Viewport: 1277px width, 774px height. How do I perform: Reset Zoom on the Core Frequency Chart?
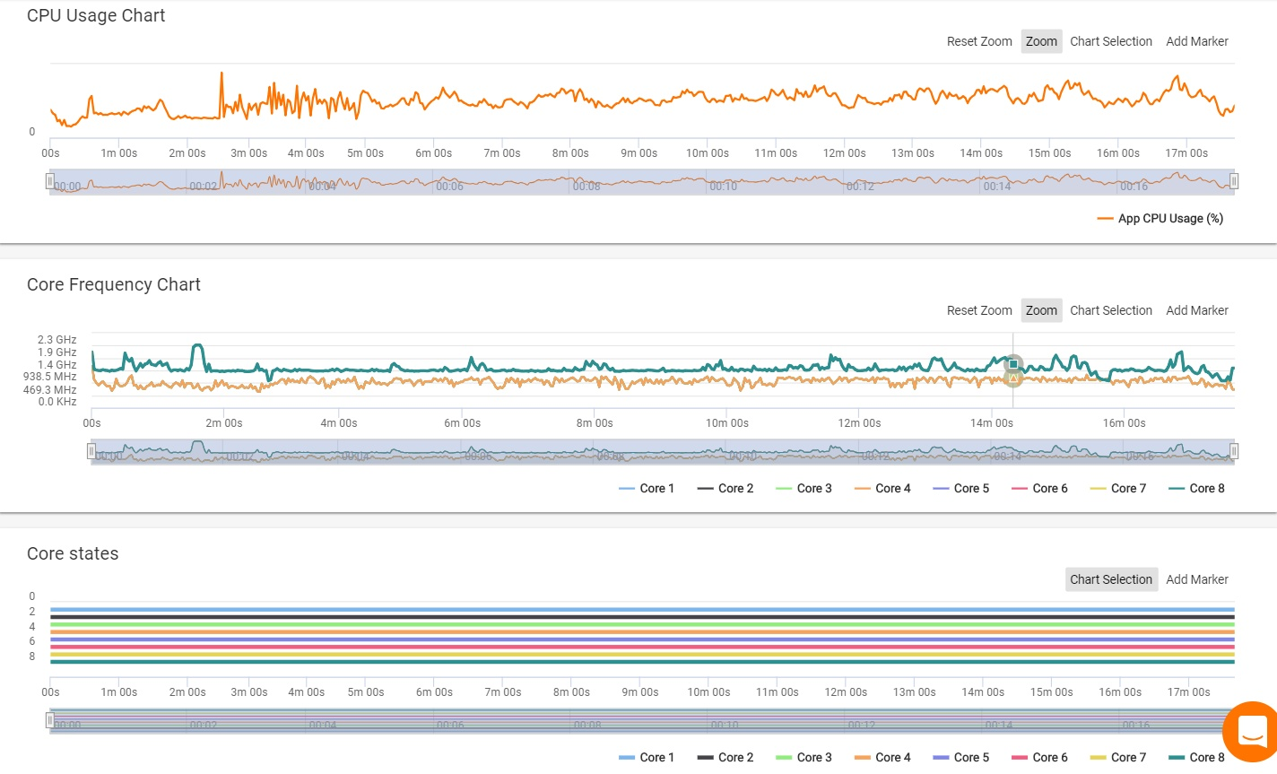(979, 311)
